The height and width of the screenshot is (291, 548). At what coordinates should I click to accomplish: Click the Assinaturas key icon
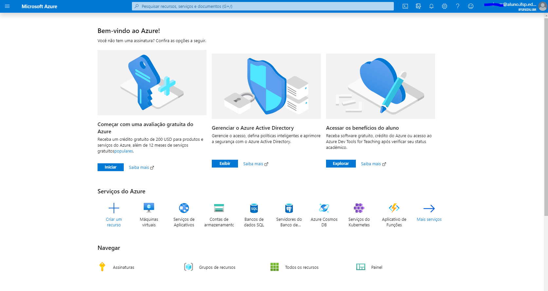click(102, 267)
